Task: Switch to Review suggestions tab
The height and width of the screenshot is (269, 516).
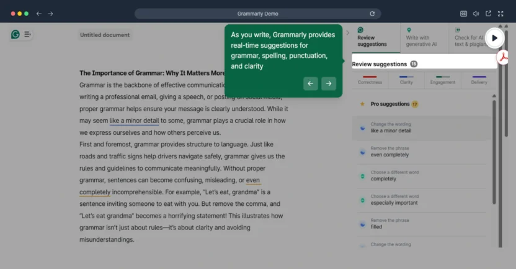Action: pyautogui.click(x=376, y=38)
